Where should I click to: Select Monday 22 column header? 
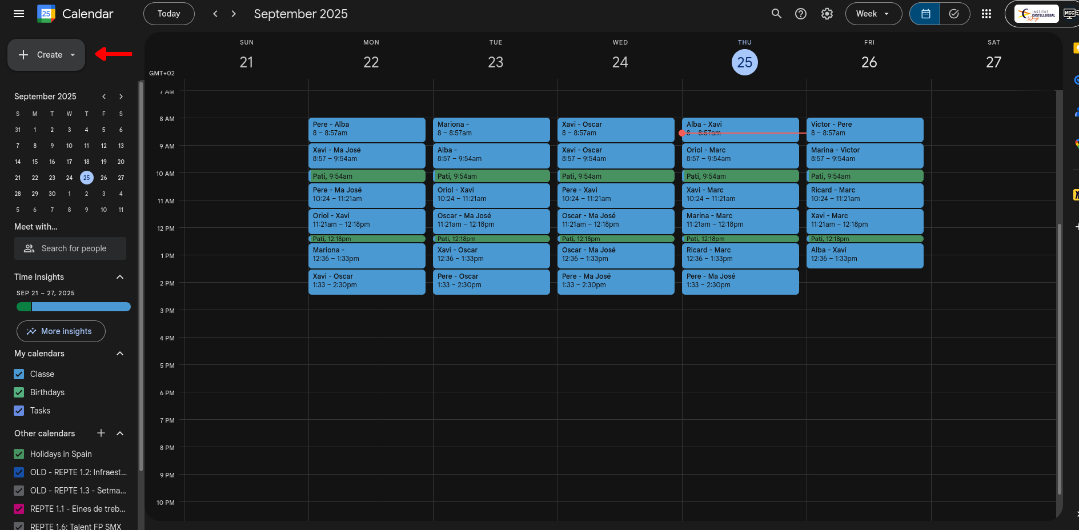coord(371,62)
